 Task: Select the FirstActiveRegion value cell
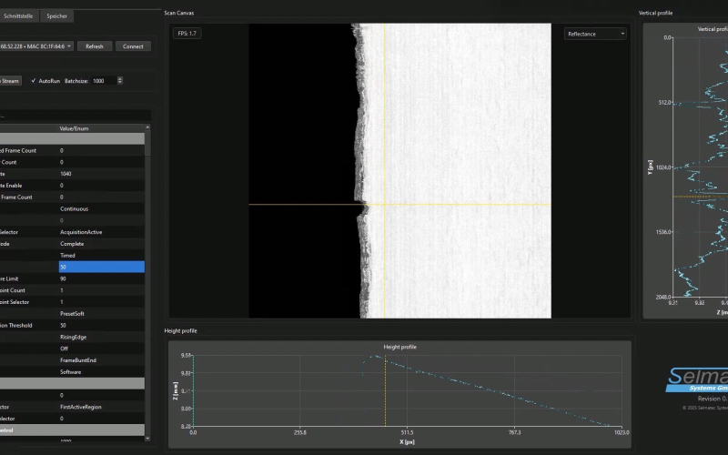101,407
